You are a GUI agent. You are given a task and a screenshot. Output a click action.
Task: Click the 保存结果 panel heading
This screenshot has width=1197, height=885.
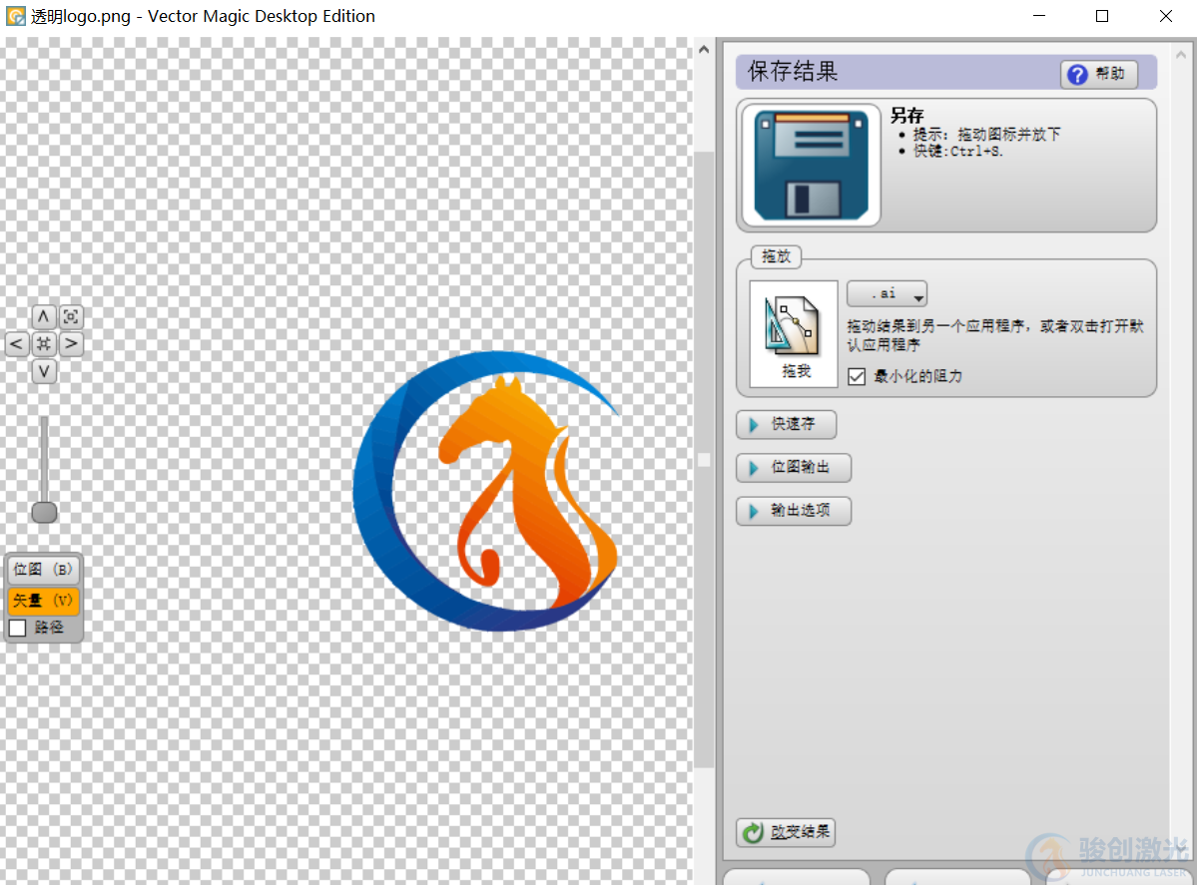point(793,72)
